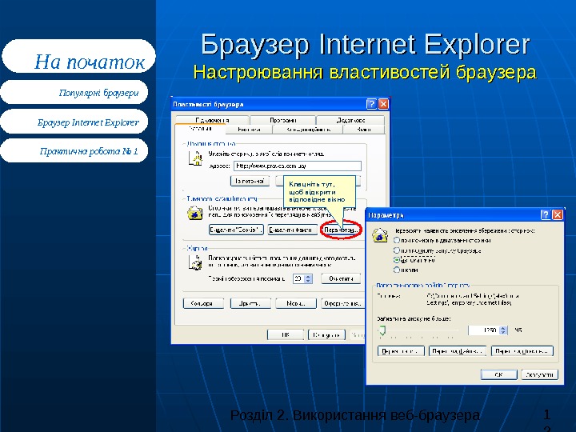
Task: Switch to the Вміст tab
Action: pos(364,130)
